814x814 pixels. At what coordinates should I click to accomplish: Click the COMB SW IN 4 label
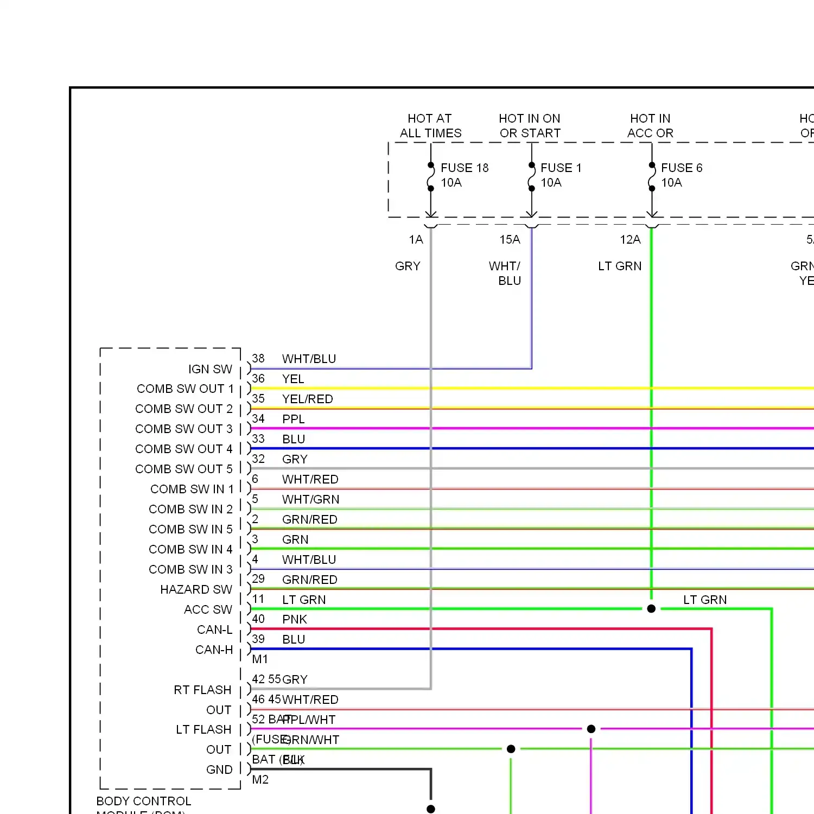[190, 550]
